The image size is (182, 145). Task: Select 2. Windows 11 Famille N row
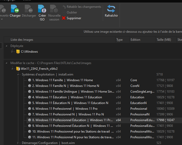(x=66, y=86)
